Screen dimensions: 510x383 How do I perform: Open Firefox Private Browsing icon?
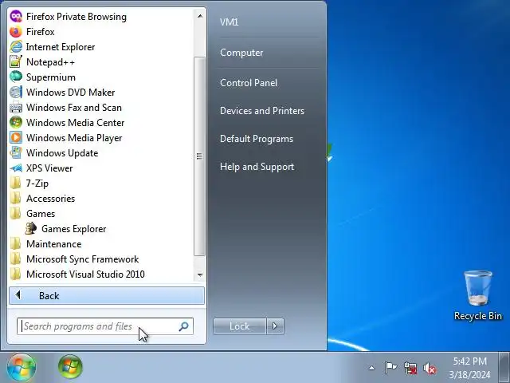pyautogui.click(x=16, y=16)
